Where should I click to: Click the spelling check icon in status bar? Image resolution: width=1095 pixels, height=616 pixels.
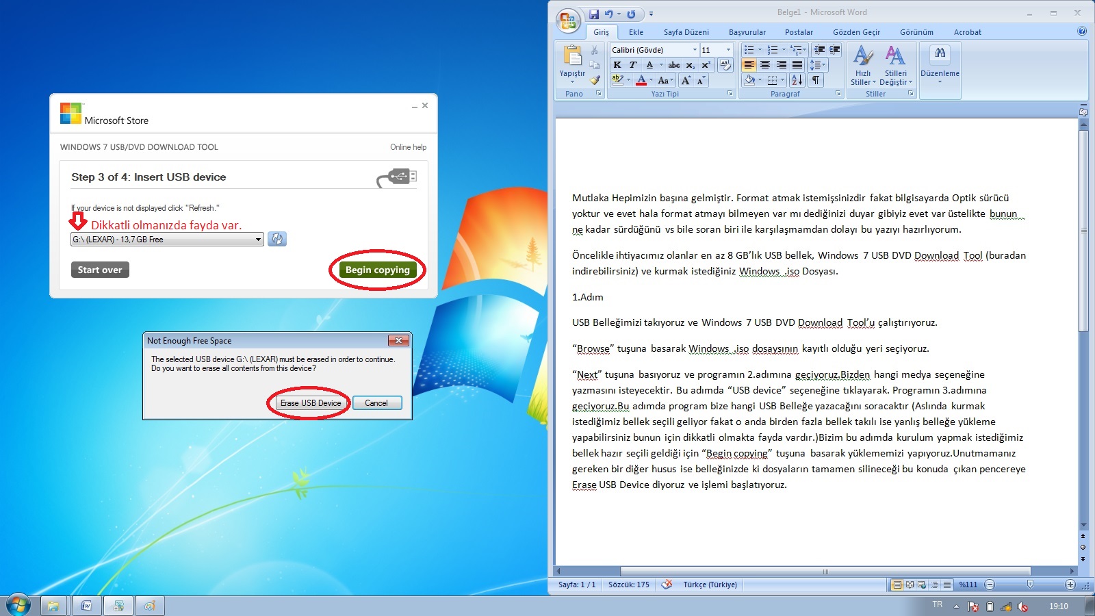coord(667,585)
